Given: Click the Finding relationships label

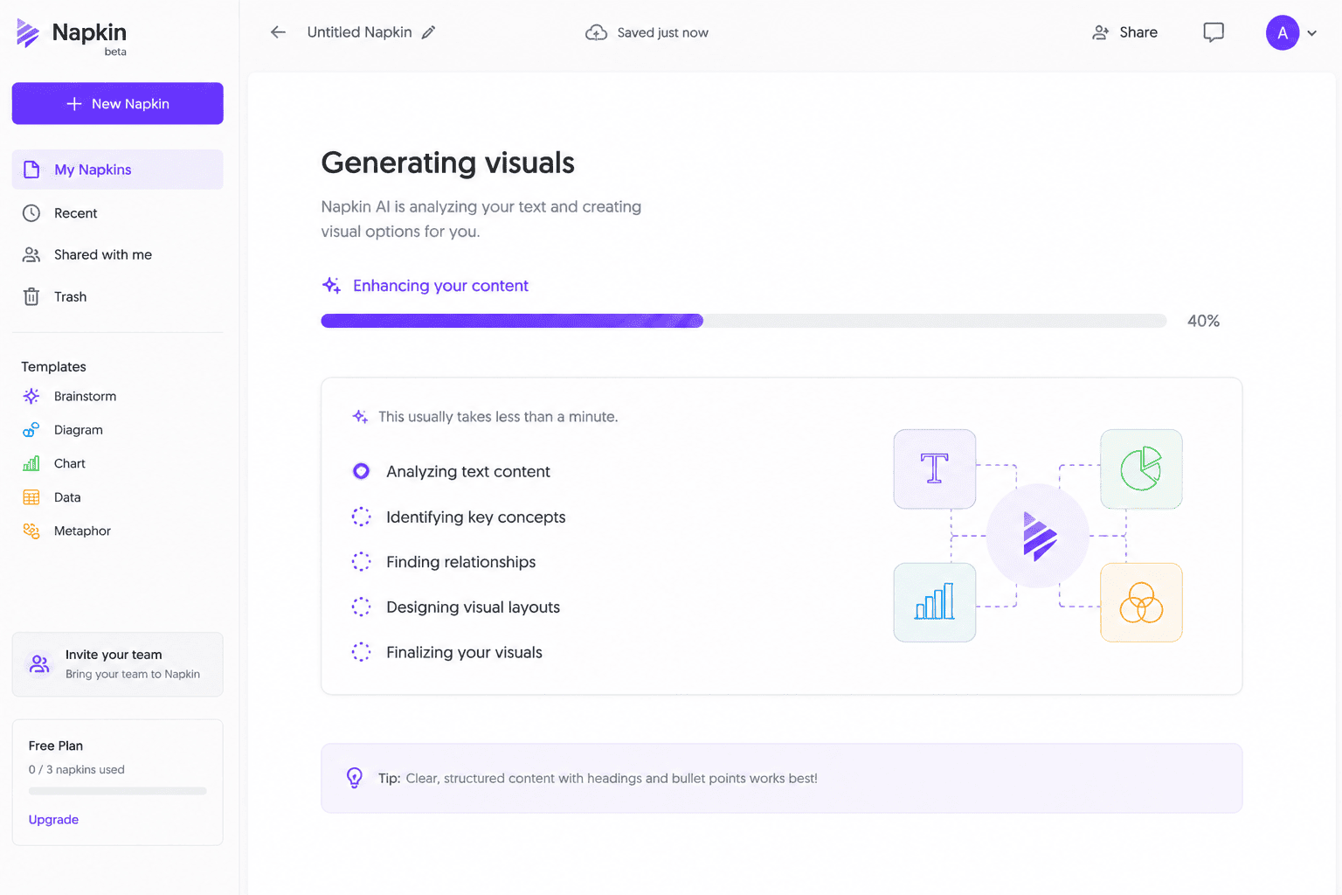Looking at the screenshot, I should pyautogui.click(x=461, y=562).
